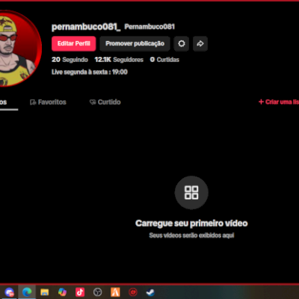Click the Editar Perfil button
The width and height of the screenshot is (299, 299).
point(74,43)
